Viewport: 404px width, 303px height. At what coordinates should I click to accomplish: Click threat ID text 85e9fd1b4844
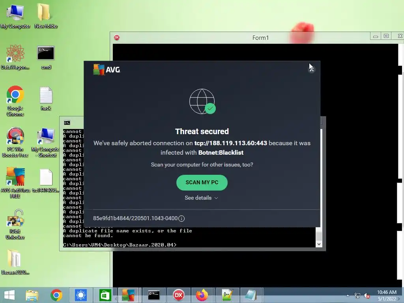click(135, 218)
